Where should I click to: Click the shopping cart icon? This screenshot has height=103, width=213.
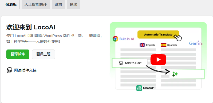click(x=121, y=63)
